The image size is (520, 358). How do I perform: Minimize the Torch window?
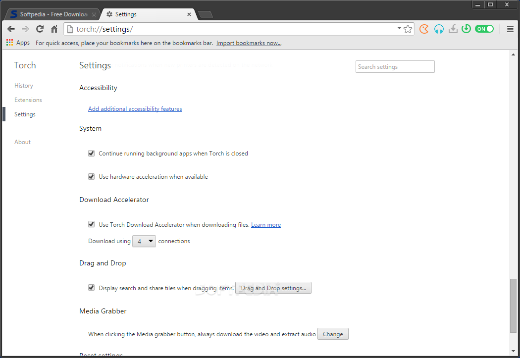point(478,4)
